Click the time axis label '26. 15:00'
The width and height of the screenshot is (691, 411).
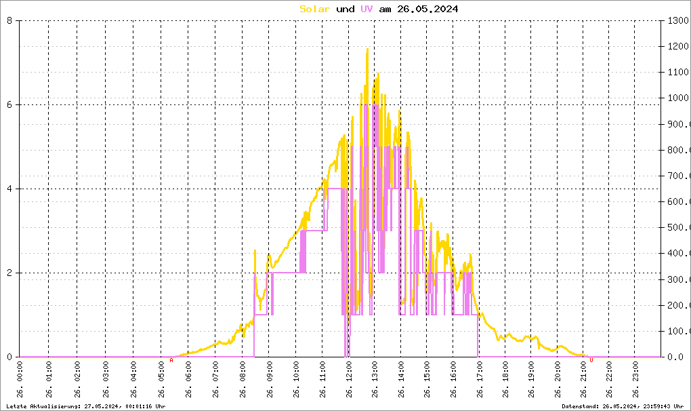[427, 380]
